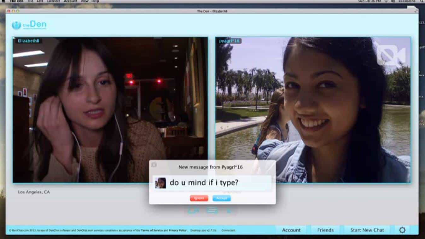Open the settings gear in bottom bar
The width and height of the screenshot is (425, 239).
[402, 230]
